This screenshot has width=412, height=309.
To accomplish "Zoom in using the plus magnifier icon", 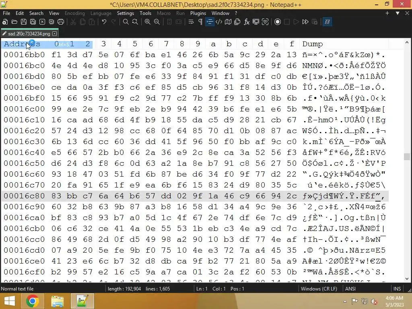I will tap(148, 22).
